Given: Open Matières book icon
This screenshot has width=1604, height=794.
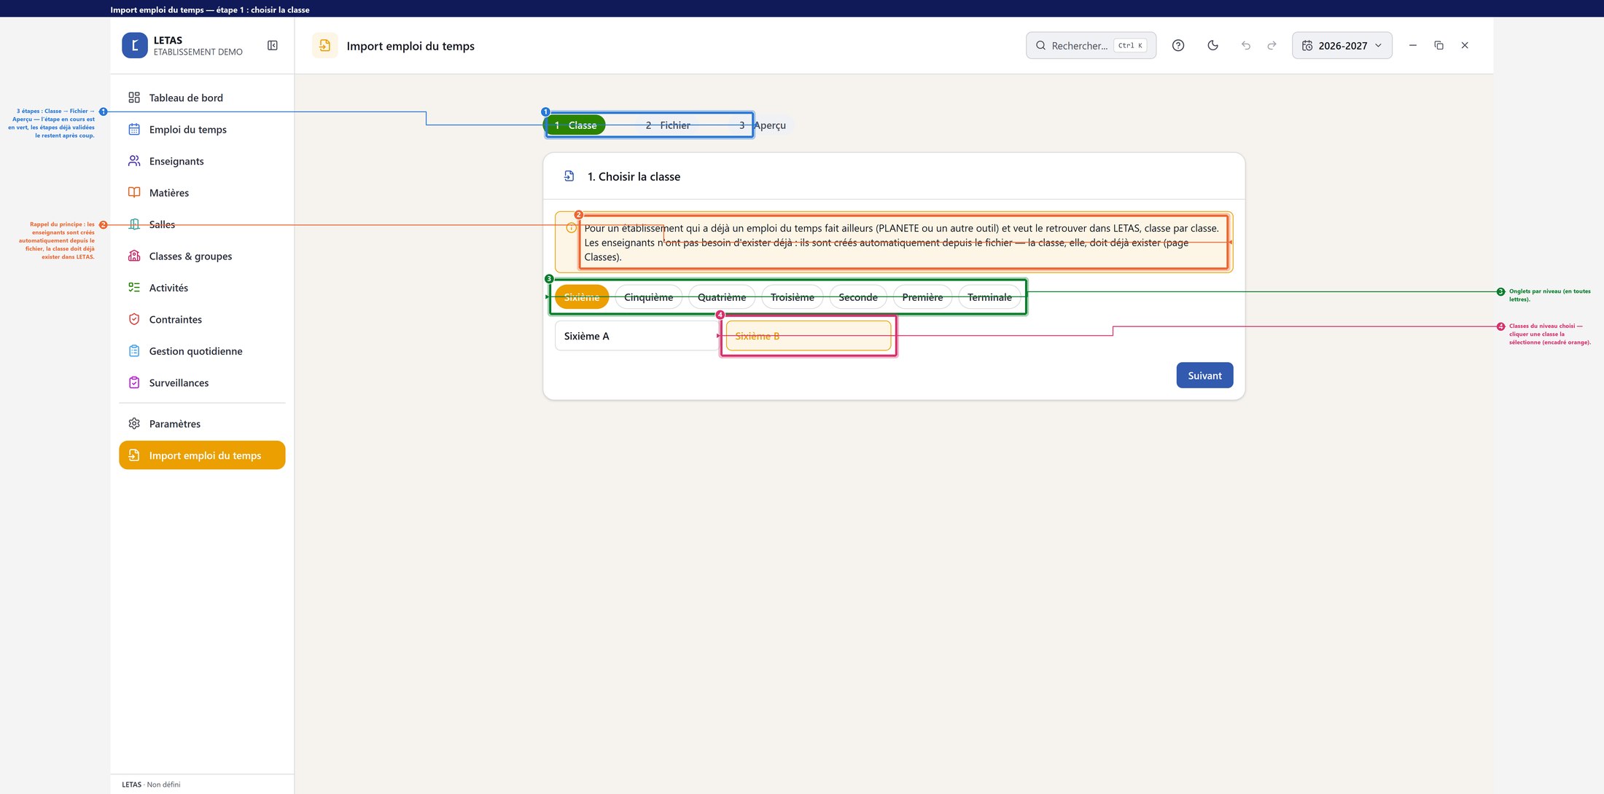Looking at the screenshot, I should coord(134,193).
